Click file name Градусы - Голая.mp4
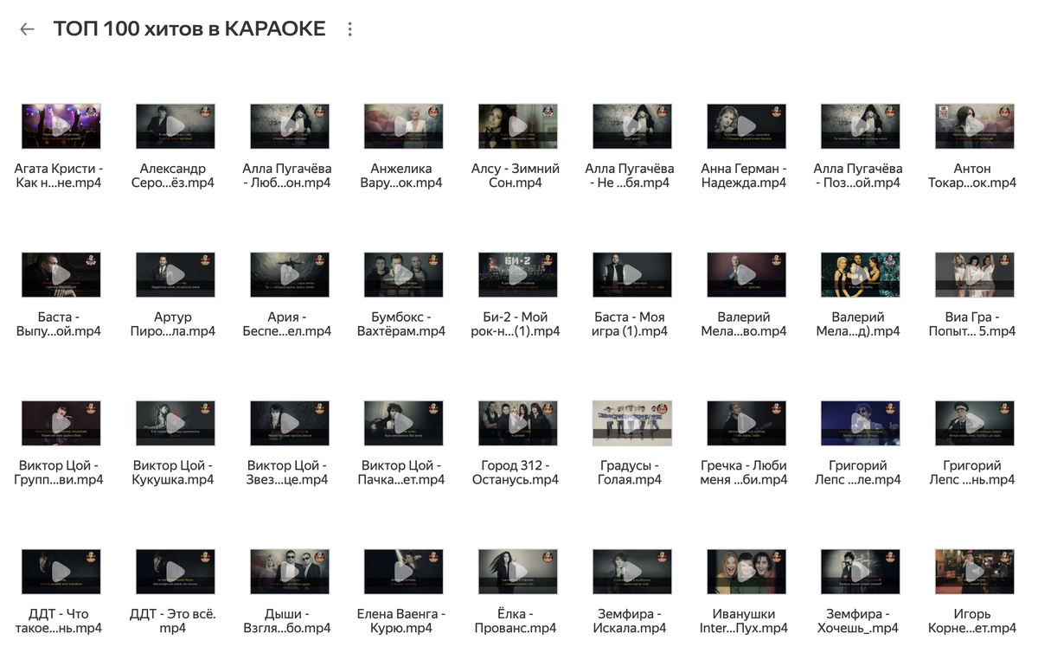Image resolution: width=1038 pixels, height=653 pixels. click(630, 472)
